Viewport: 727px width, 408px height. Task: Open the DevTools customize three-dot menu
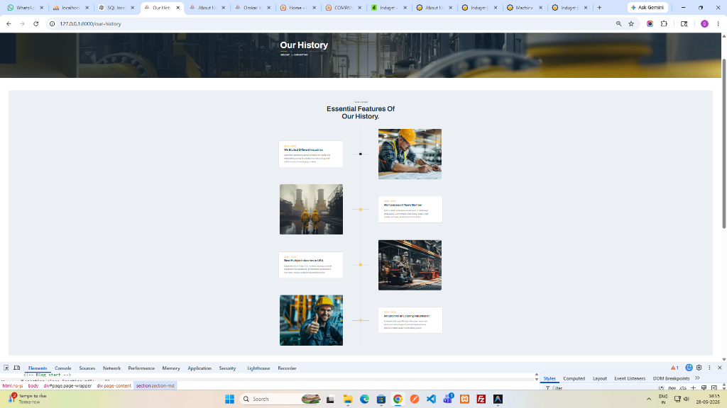pyautogui.click(x=709, y=368)
